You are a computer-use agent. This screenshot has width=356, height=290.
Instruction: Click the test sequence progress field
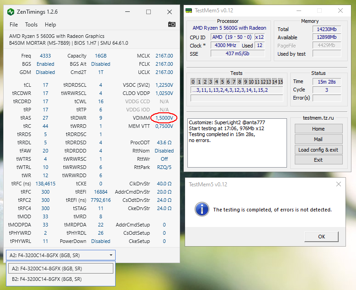(237, 90)
